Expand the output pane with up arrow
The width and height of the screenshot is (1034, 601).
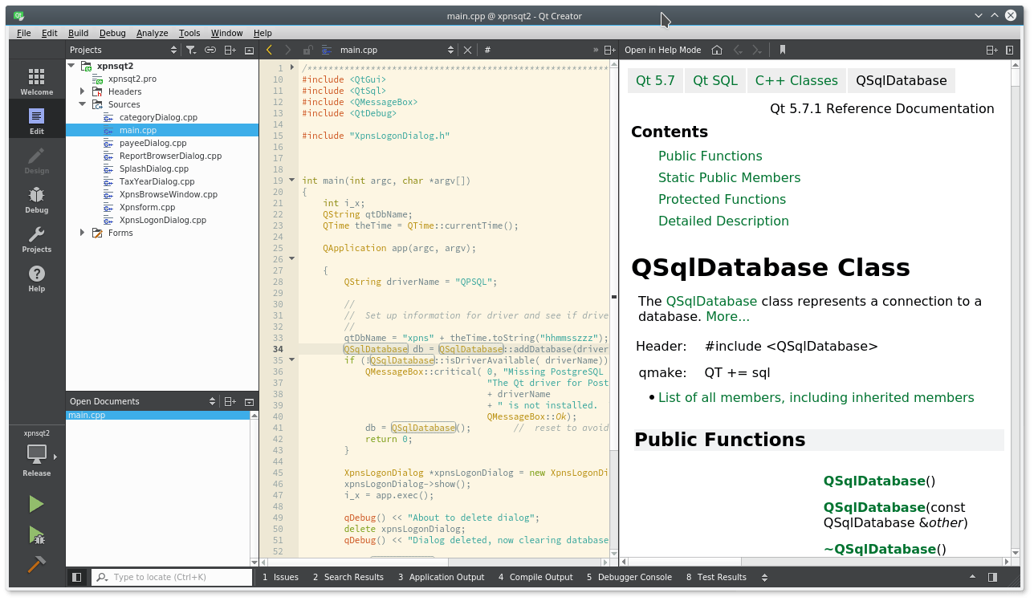(973, 577)
